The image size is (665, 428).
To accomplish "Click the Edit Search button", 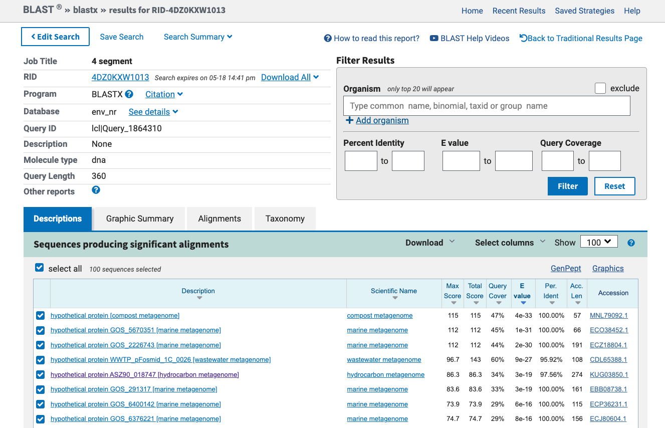I will pyautogui.click(x=55, y=37).
